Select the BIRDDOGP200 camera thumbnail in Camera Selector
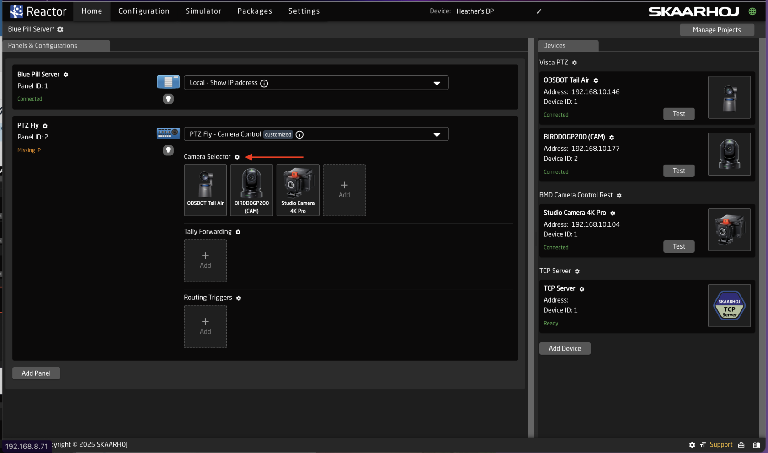This screenshot has width=768, height=453. (x=251, y=190)
